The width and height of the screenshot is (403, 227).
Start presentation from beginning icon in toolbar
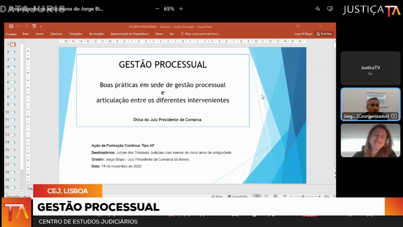click(x=34, y=27)
